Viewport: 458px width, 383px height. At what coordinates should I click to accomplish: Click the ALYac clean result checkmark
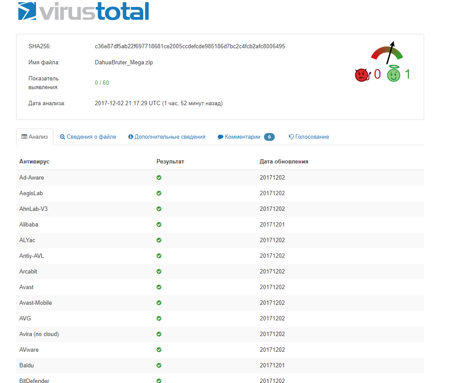[159, 240]
